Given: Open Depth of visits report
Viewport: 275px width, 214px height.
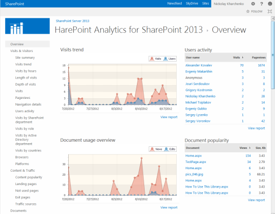Looking at the screenshot, I should click(x=25, y=84).
